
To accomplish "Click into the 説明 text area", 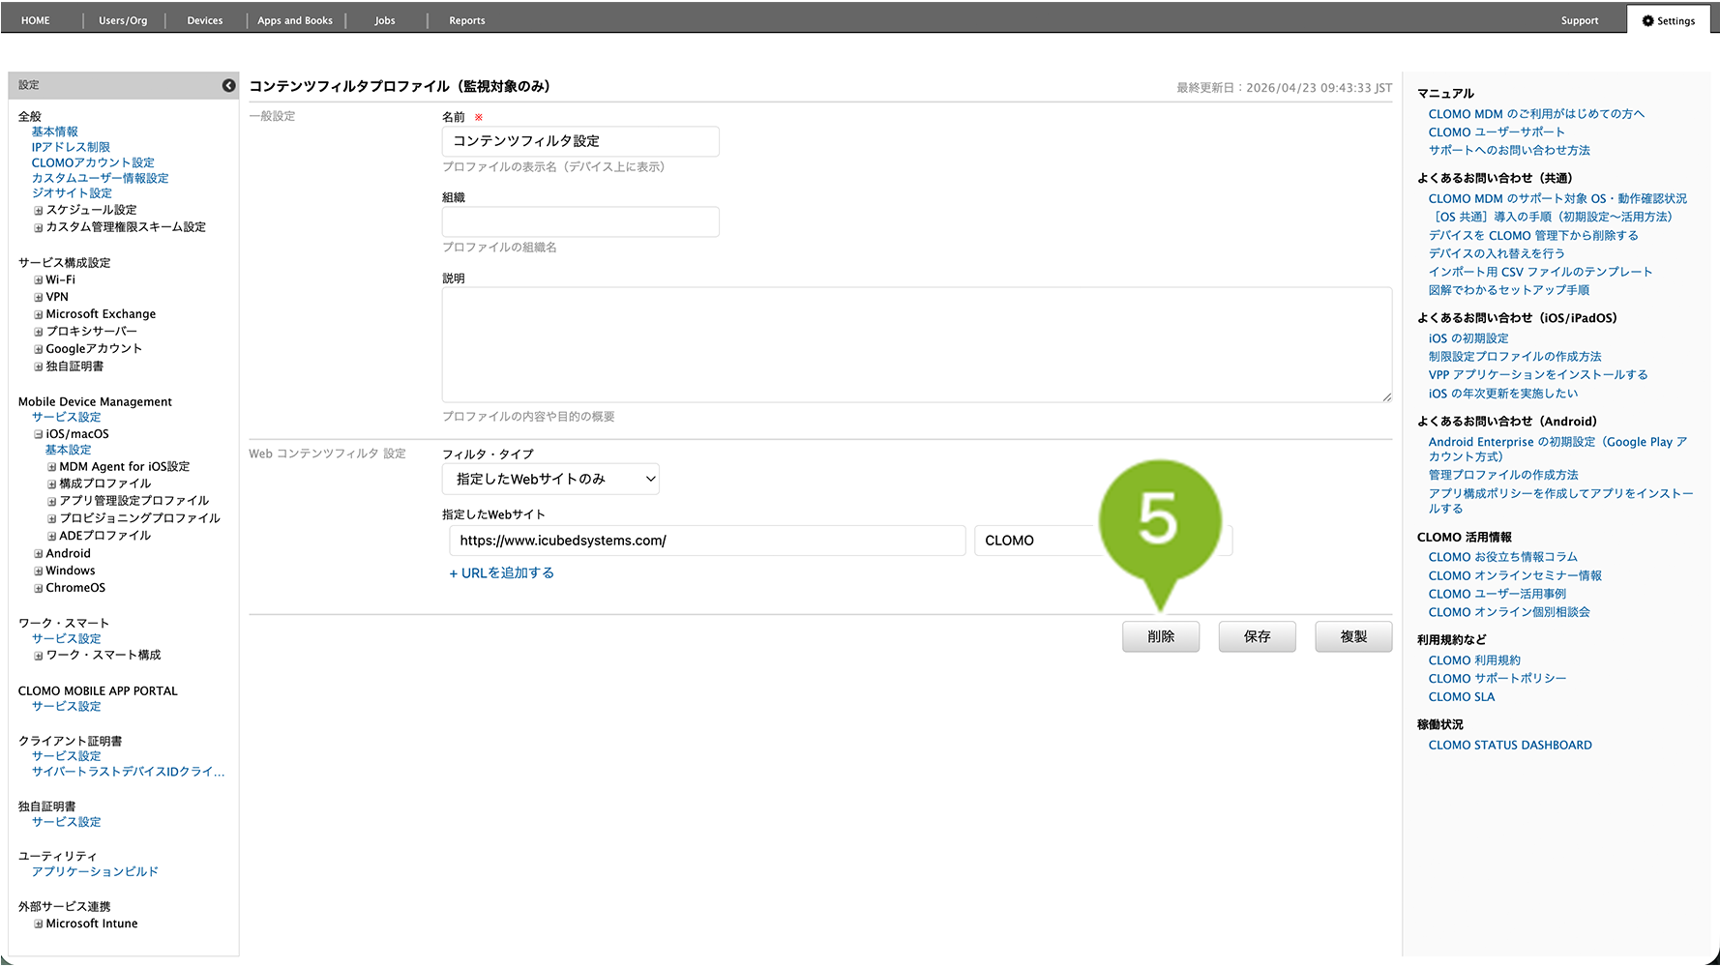I will click(916, 344).
